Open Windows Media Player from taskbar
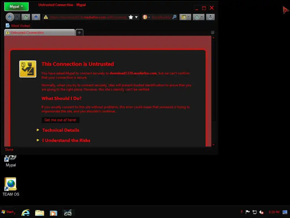 [54, 213]
